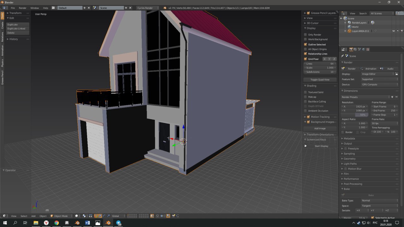Toggle visibility eye of Layer:AREA.011
The height and width of the screenshot is (227, 404).
tap(394, 31)
